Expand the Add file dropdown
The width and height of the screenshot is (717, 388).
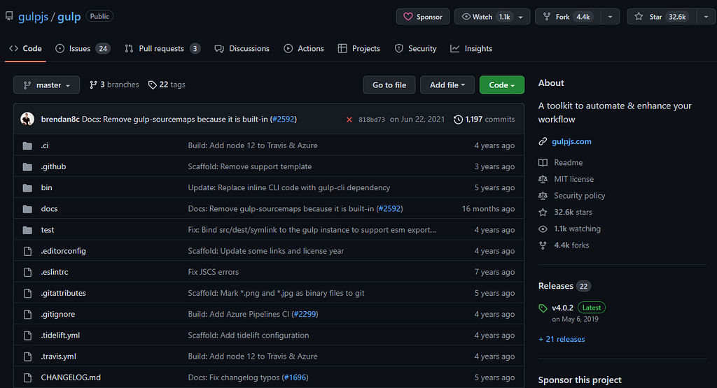pos(447,85)
